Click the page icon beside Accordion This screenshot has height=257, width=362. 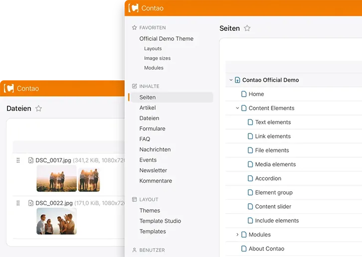pos(250,178)
